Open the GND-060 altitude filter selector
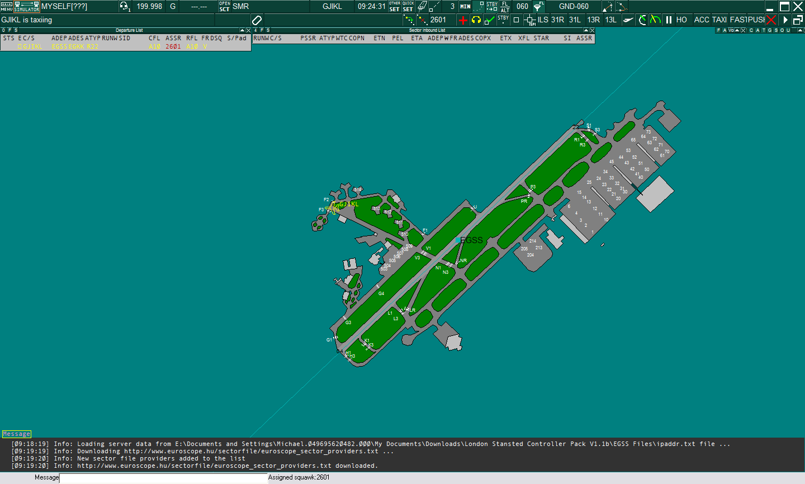The height and width of the screenshot is (484, 805). pos(574,6)
